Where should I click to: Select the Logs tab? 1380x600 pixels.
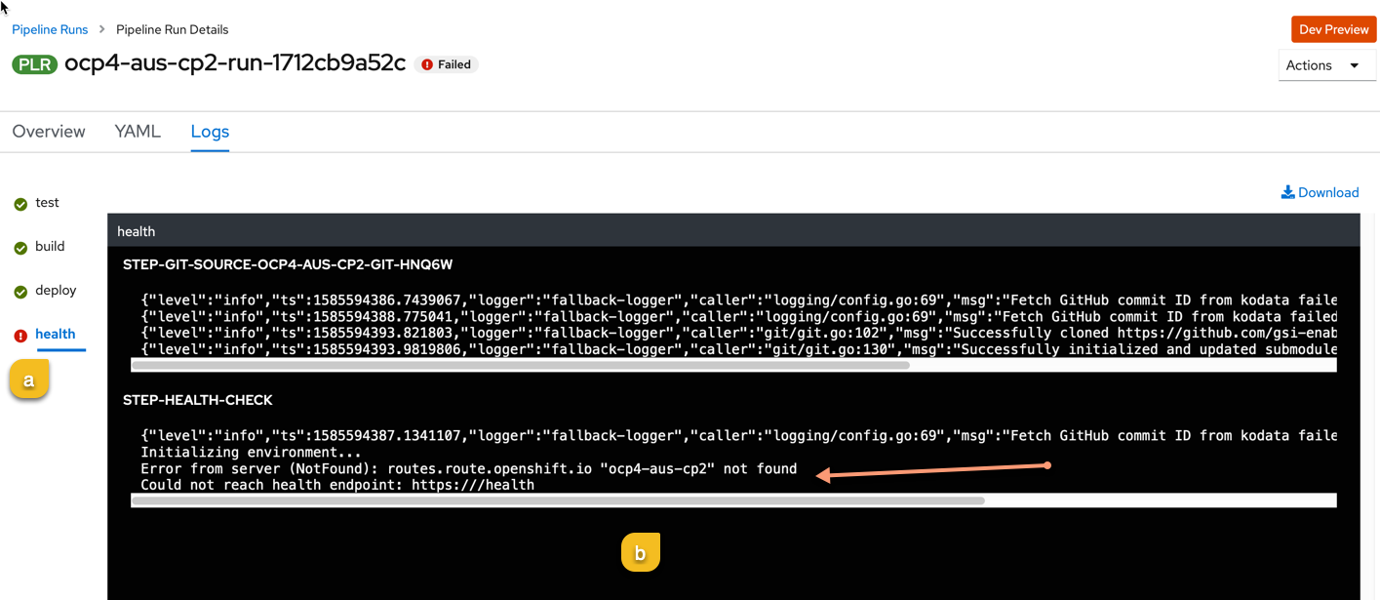point(209,131)
